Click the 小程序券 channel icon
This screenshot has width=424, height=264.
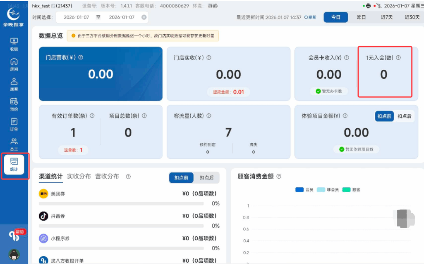click(x=43, y=238)
